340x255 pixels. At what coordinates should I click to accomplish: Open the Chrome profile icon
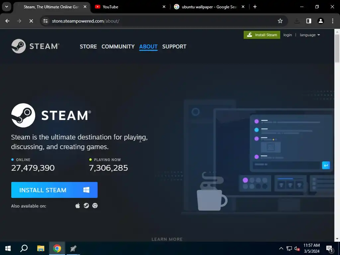tap(321, 21)
